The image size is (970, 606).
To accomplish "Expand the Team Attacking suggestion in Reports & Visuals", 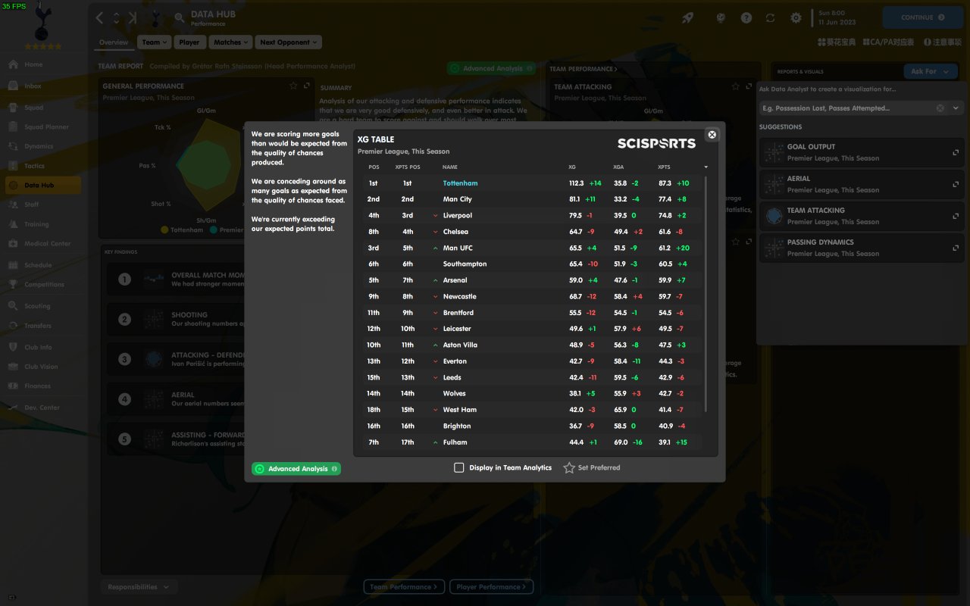I will (956, 216).
